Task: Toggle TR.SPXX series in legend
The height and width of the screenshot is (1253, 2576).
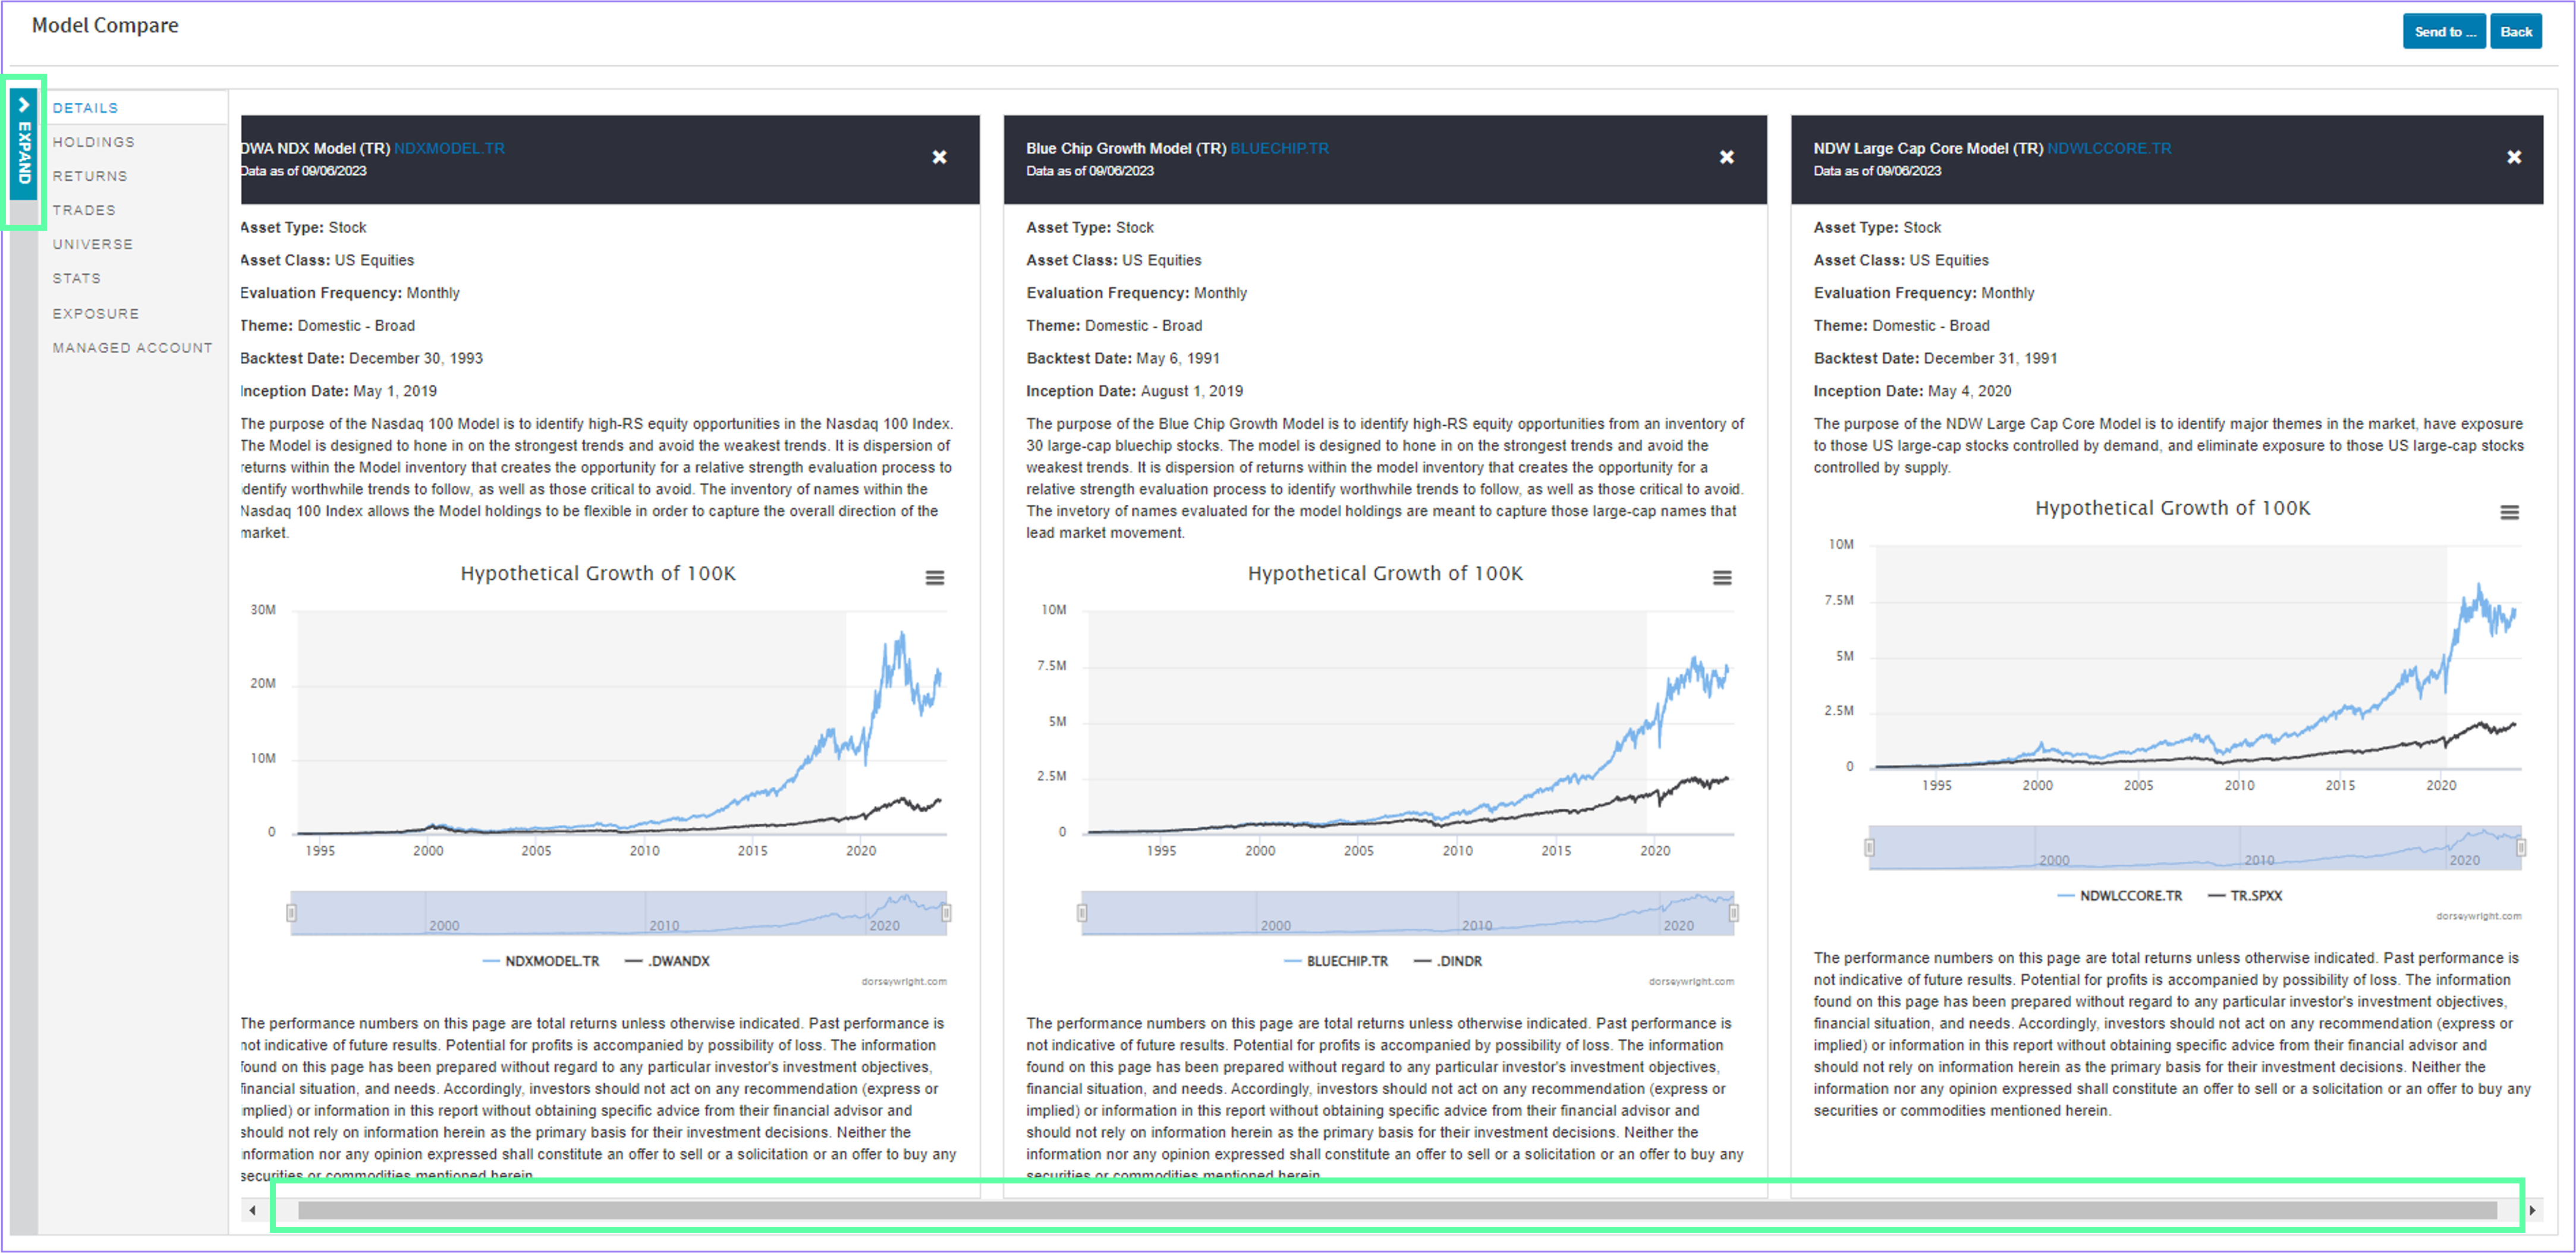Action: coord(2245,896)
